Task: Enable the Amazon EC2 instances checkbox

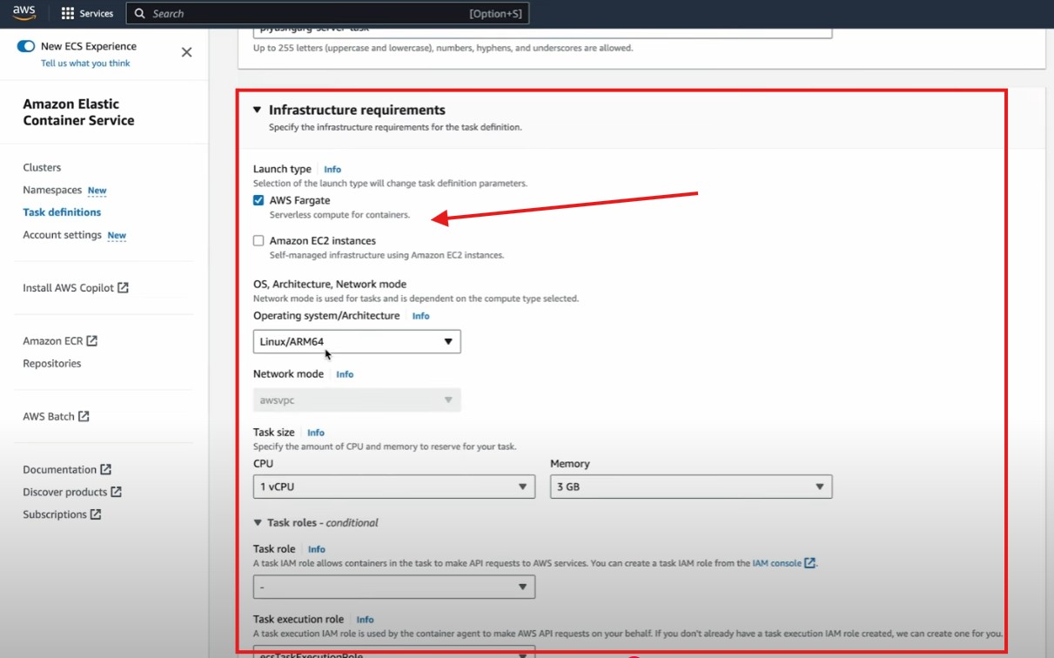Action: pos(258,240)
